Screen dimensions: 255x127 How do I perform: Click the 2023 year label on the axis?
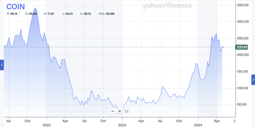coord(122,125)
